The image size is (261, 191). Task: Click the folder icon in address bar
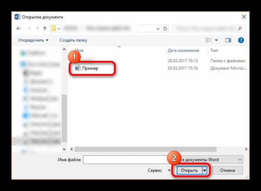tap(54, 28)
